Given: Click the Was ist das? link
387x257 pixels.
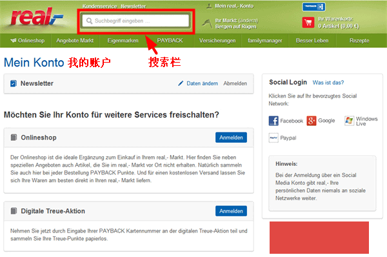Looking at the screenshot, I should 328,83.
